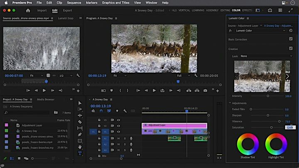Hide track V2 using its eye icon
Screen dimensions: 299x168
coord(118,126)
